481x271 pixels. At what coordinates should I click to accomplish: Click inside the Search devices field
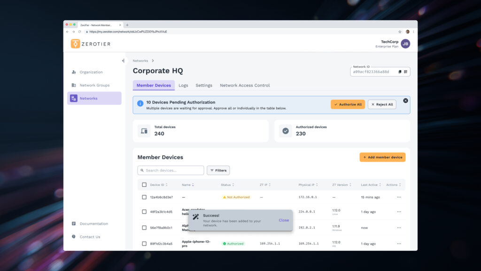[x=171, y=170]
